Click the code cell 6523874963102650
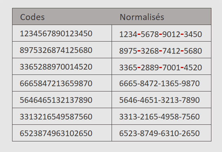The height and width of the screenshot is (152, 222). pos(56,133)
